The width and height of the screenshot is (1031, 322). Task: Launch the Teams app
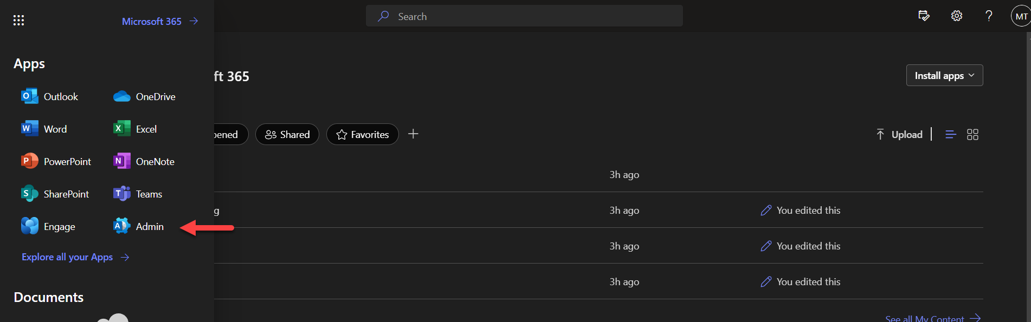click(122, 194)
